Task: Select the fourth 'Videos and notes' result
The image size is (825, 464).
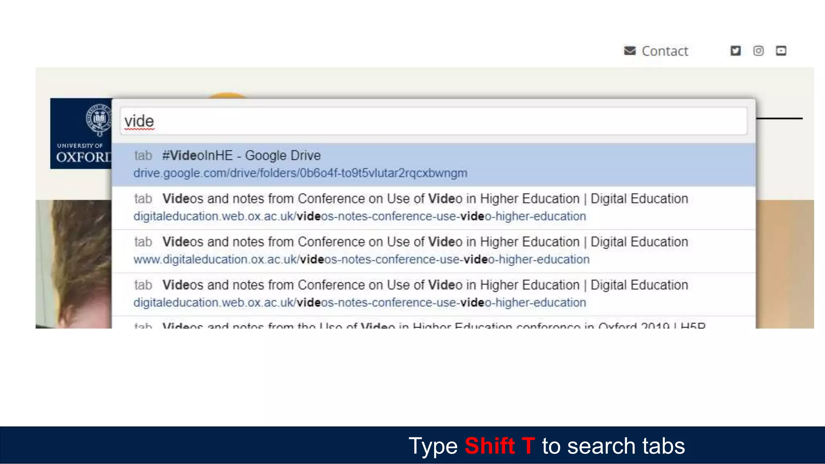Action: (x=425, y=285)
